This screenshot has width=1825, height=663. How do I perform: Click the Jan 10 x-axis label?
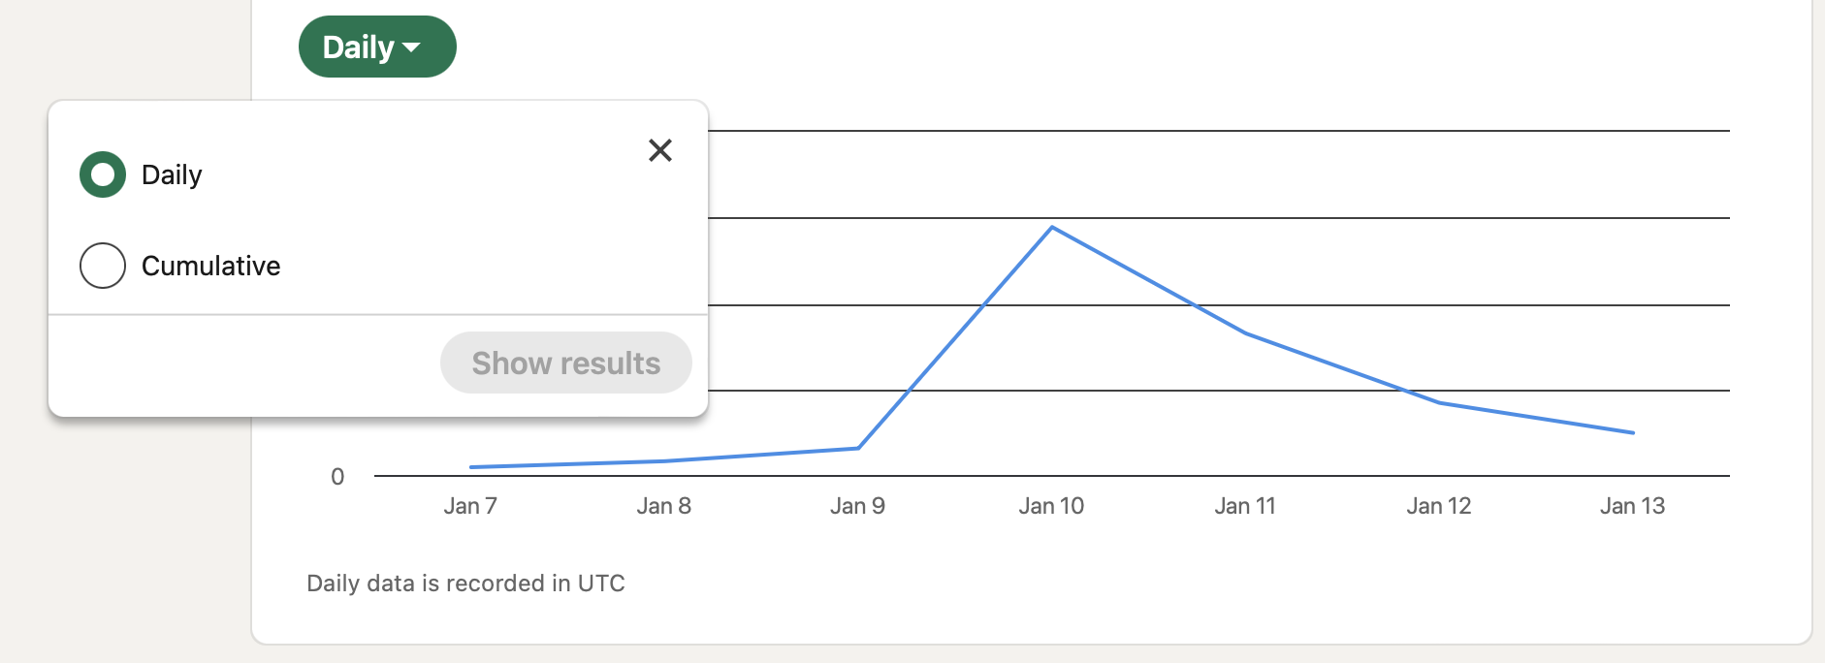point(1051,506)
